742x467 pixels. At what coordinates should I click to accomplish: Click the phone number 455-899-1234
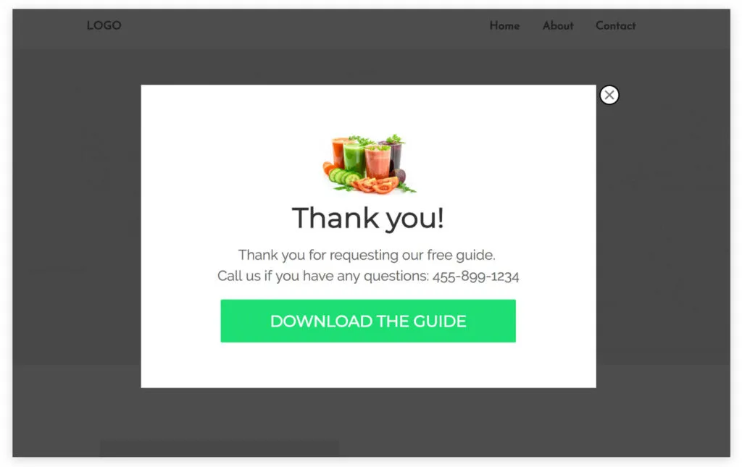point(475,276)
